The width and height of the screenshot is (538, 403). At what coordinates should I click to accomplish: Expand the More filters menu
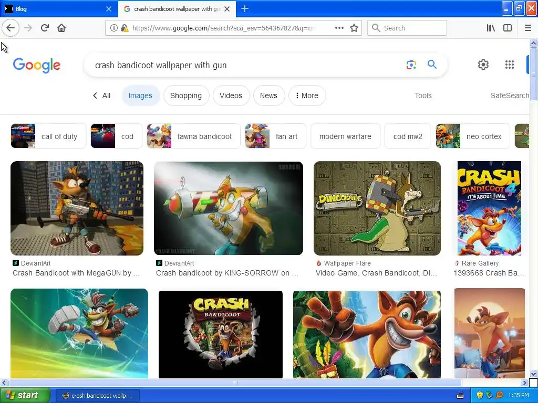coord(307,96)
